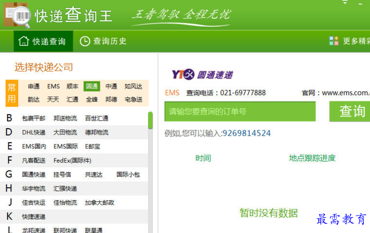Open the 更多精彩 menu
This screenshot has height=233, width=370.
tap(349, 41)
